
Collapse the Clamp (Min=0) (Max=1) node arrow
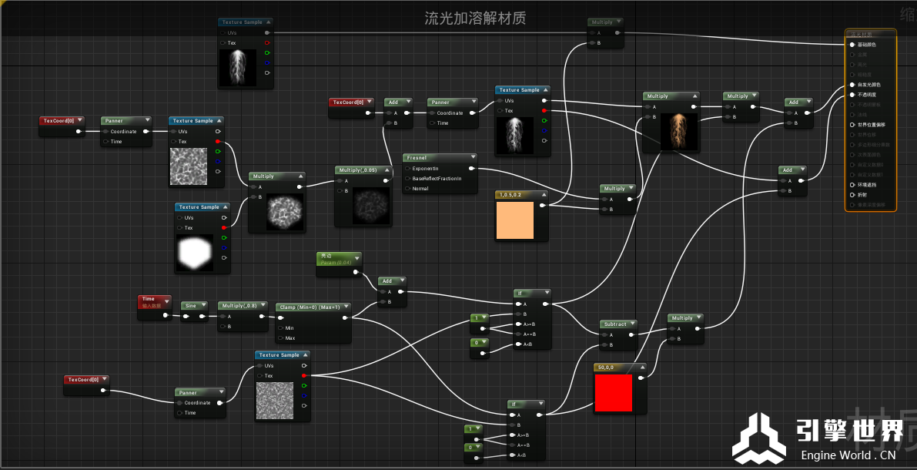346,307
